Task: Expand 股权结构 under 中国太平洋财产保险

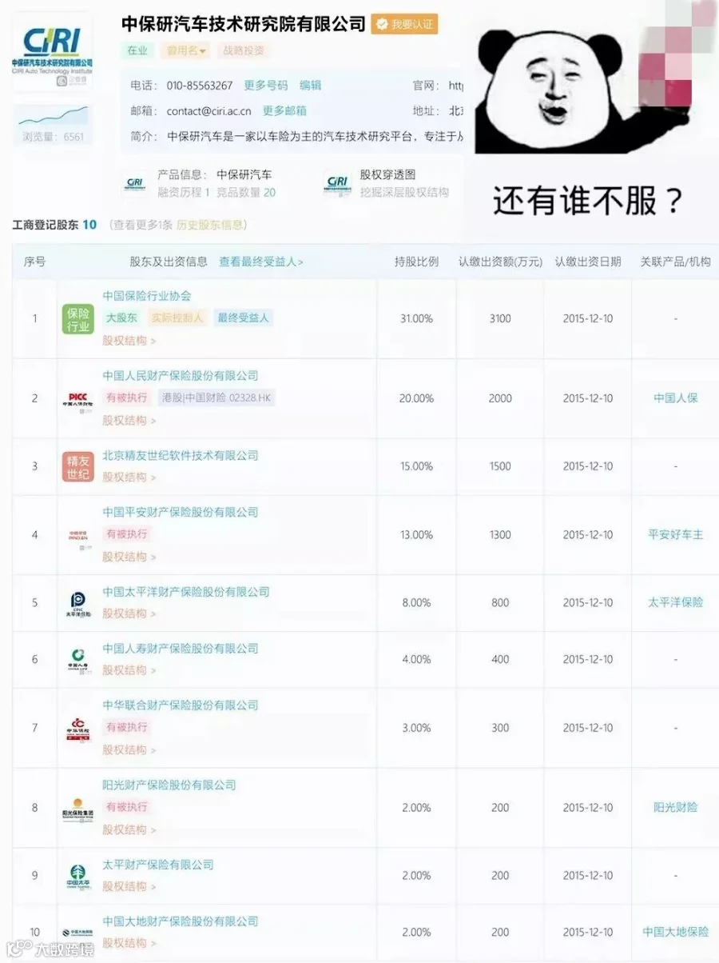Action: tap(129, 613)
